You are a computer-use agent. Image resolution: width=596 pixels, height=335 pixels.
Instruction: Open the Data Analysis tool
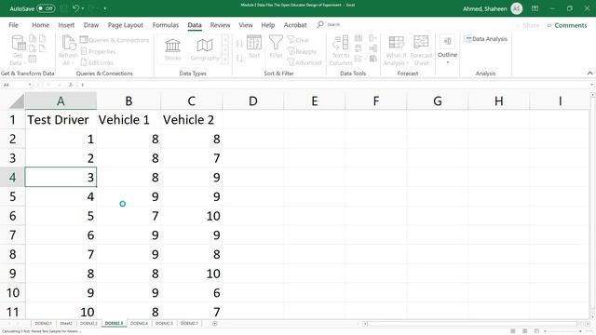tap(485, 39)
